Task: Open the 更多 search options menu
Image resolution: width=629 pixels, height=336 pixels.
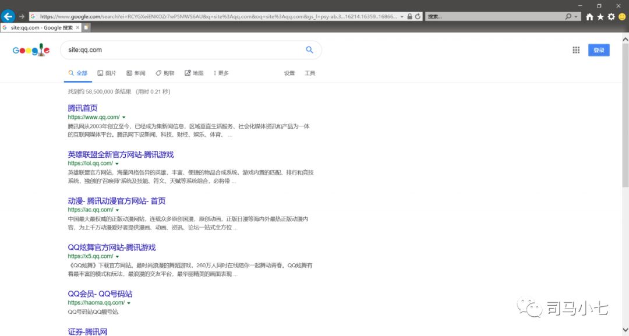Action: [x=221, y=73]
